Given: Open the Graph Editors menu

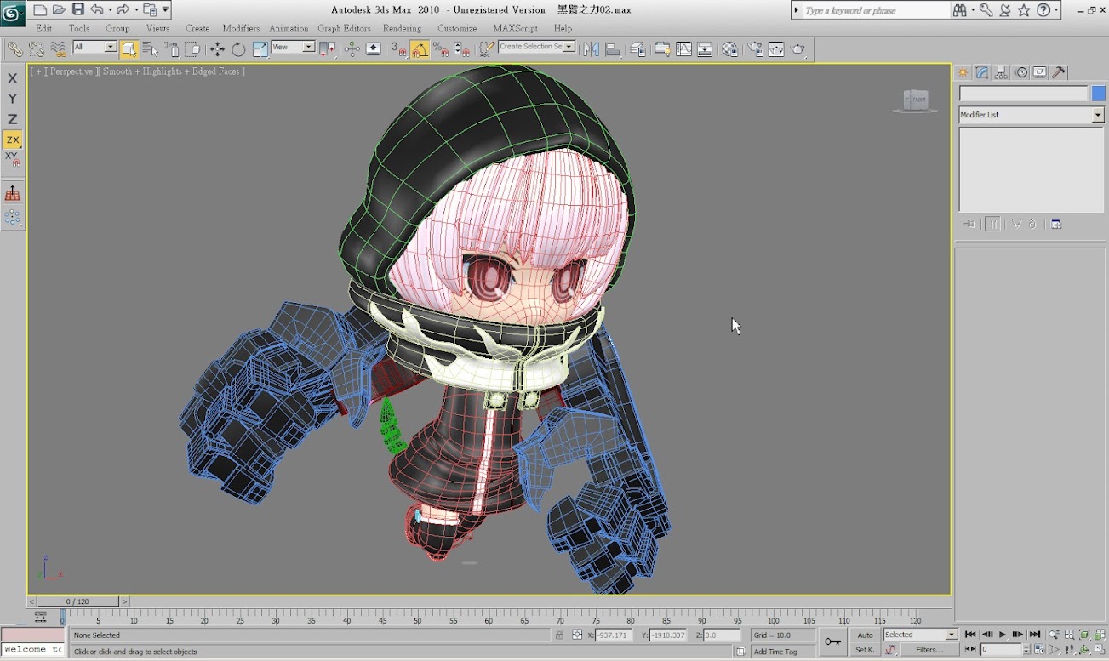Looking at the screenshot, I should coord(345,28).
